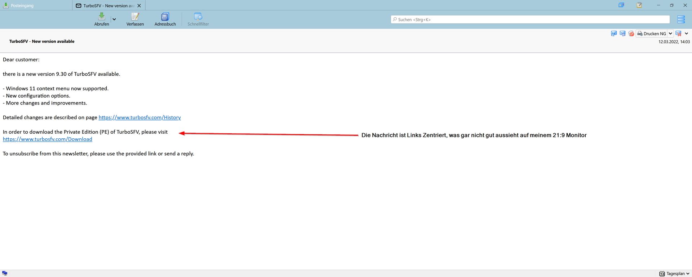Open the Abrufen dropdown arrow
This screenshot has width=692, height=277.
click(x=114, y=19)
